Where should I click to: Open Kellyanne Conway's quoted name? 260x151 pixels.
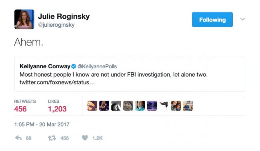[45, 66]
